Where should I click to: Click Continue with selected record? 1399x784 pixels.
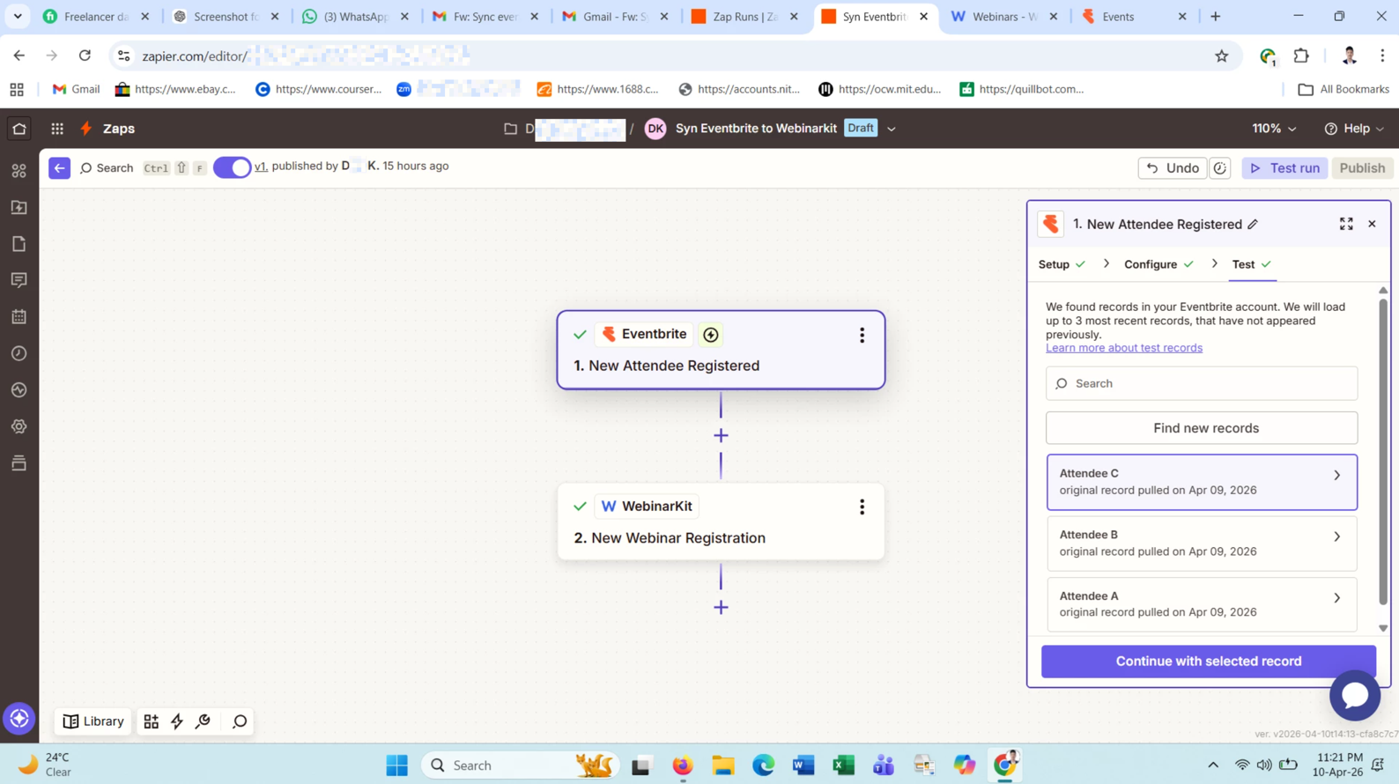point(1208,661)
